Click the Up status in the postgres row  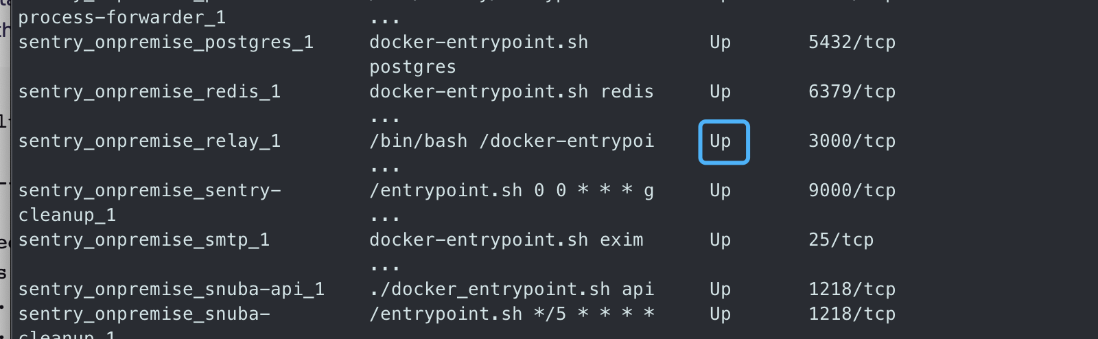tap(721, 43)
